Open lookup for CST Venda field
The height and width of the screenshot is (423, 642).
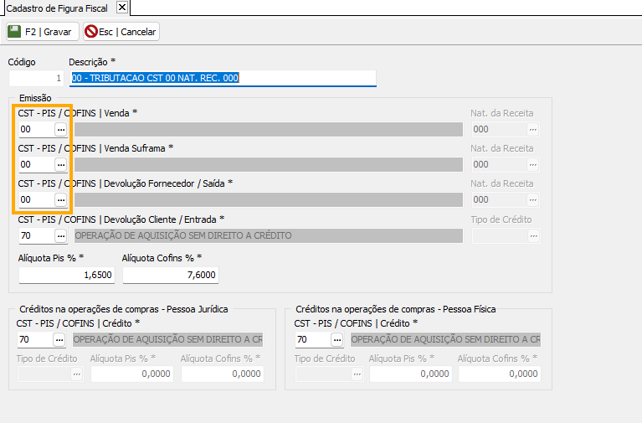pyautogui.click(x=61, y=129)
